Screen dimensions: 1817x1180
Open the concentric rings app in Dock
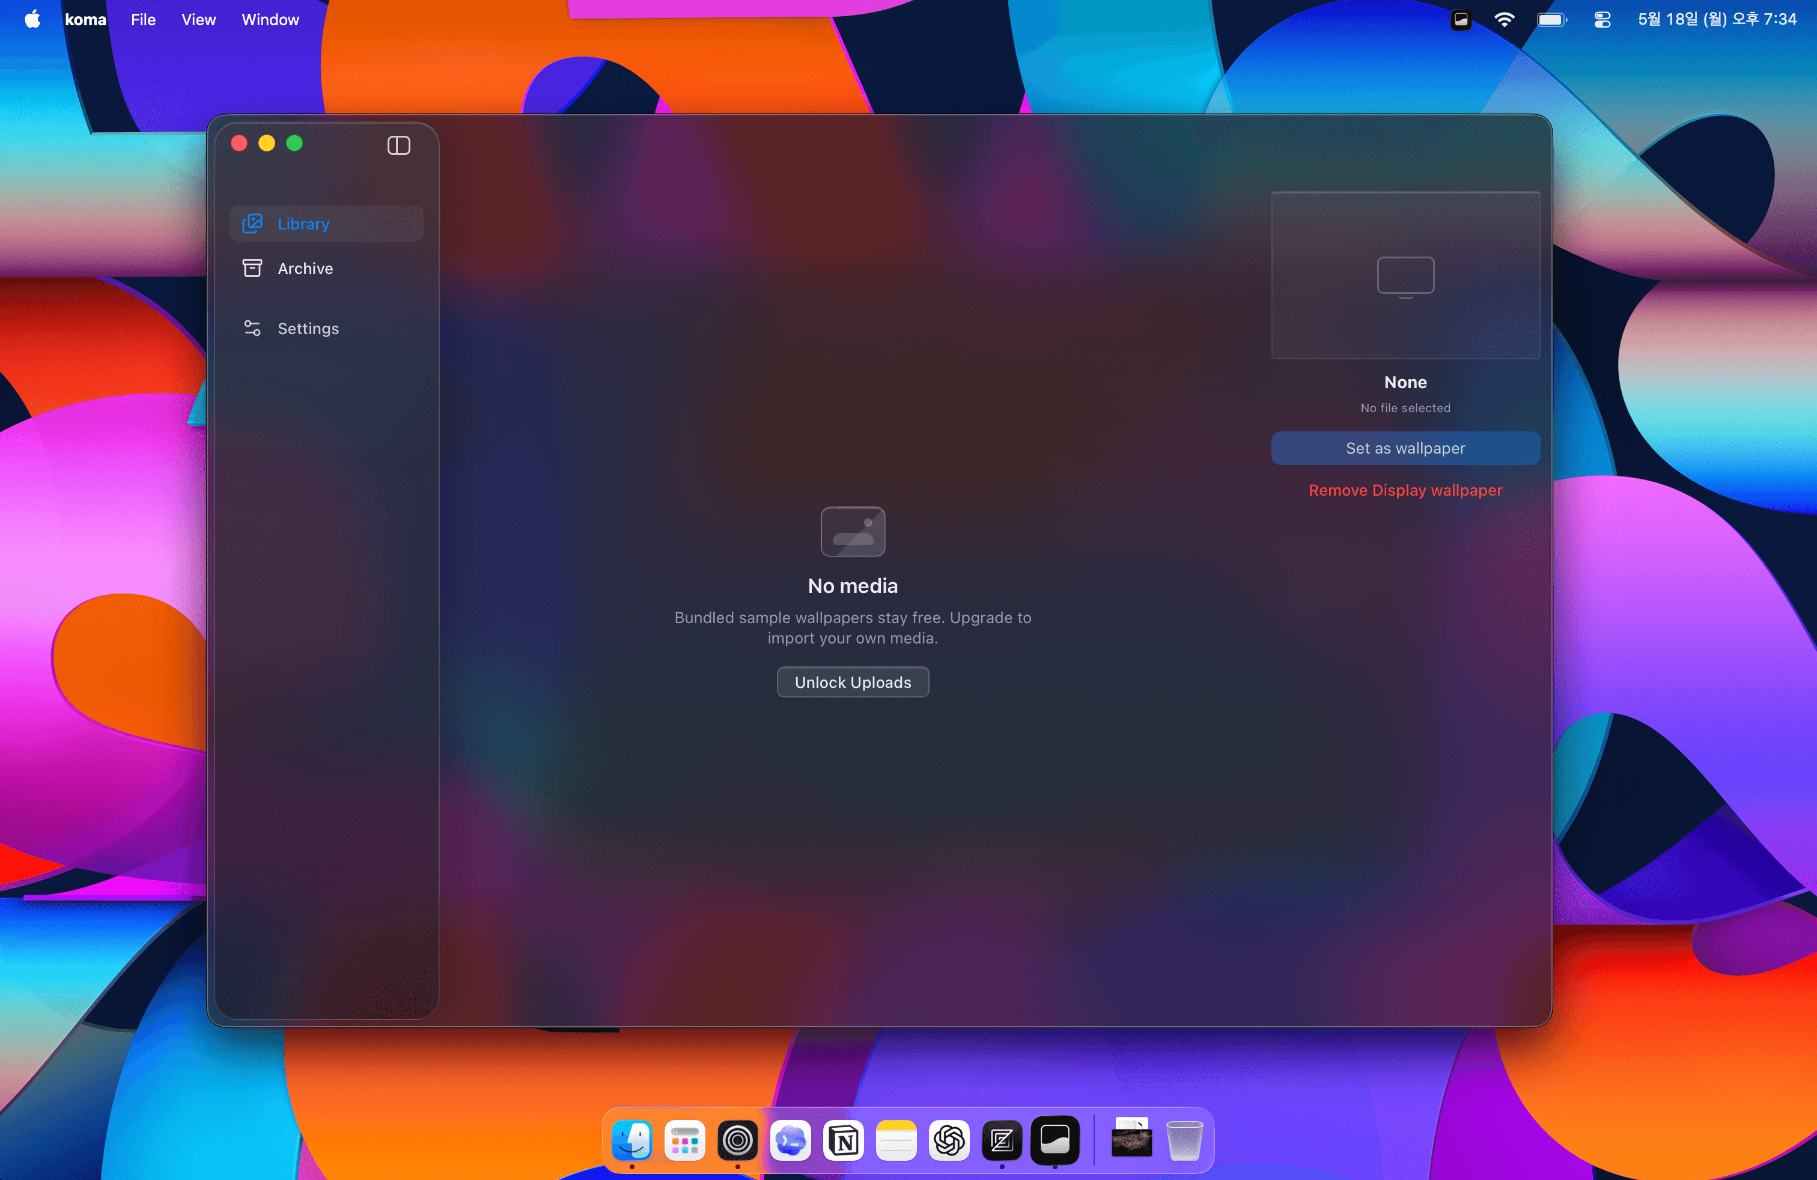[737, 1140]
